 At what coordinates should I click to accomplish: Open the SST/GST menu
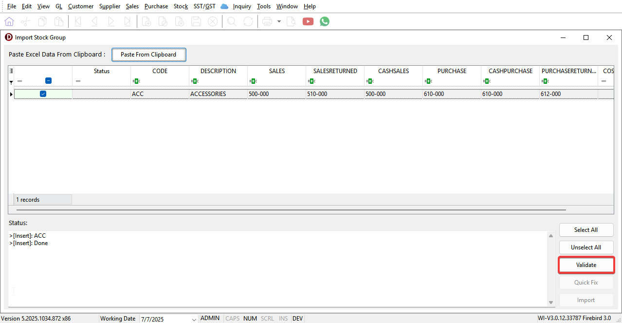[204, 6]
